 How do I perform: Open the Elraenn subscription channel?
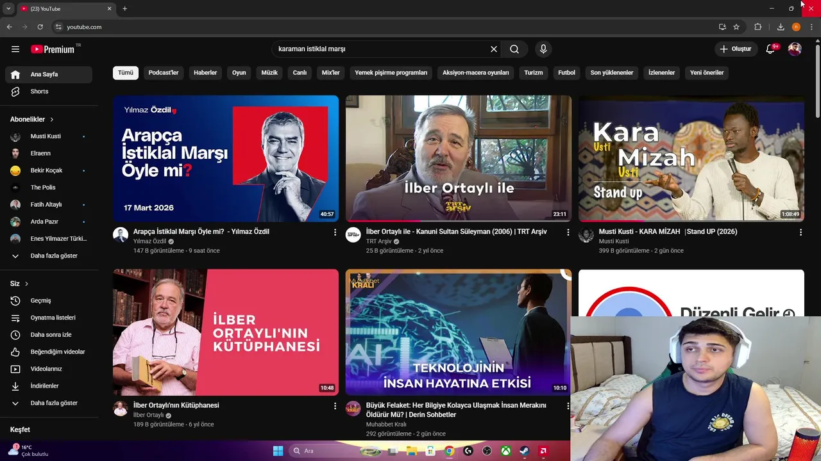click(x=49, y=154)
